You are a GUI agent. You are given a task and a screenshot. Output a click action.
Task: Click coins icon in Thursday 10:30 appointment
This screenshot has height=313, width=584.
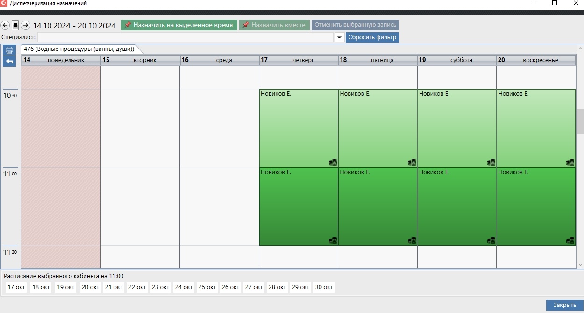coord(333,162)
